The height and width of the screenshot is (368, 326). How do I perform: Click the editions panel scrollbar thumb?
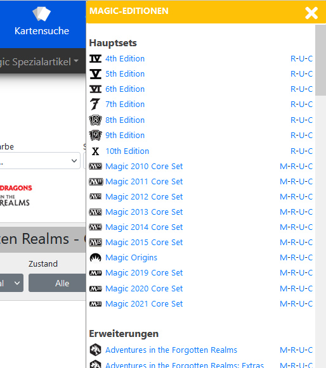[x=320, y=60]
